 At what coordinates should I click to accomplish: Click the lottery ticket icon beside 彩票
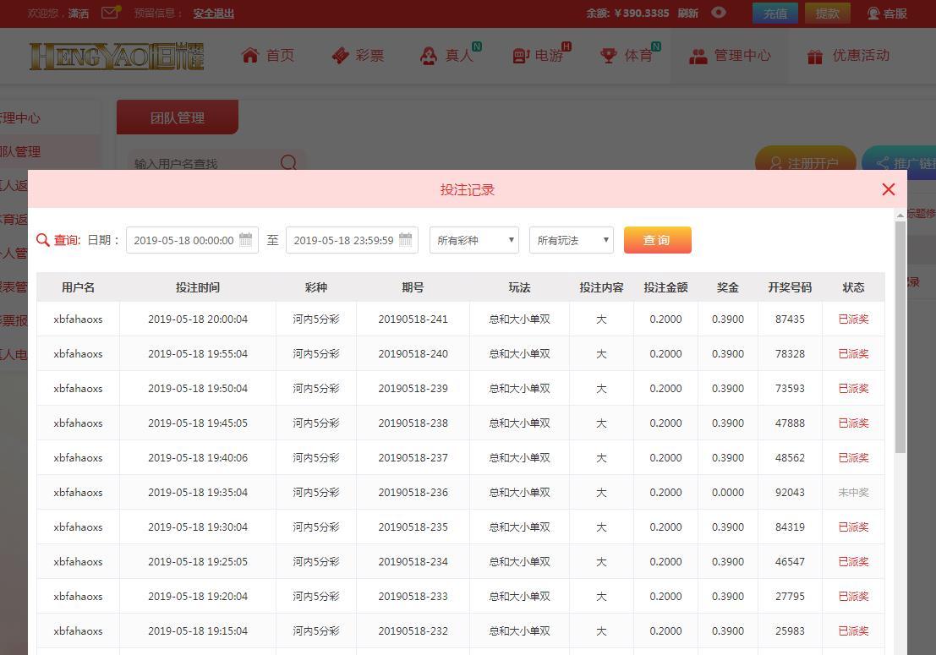pos(340,56)
